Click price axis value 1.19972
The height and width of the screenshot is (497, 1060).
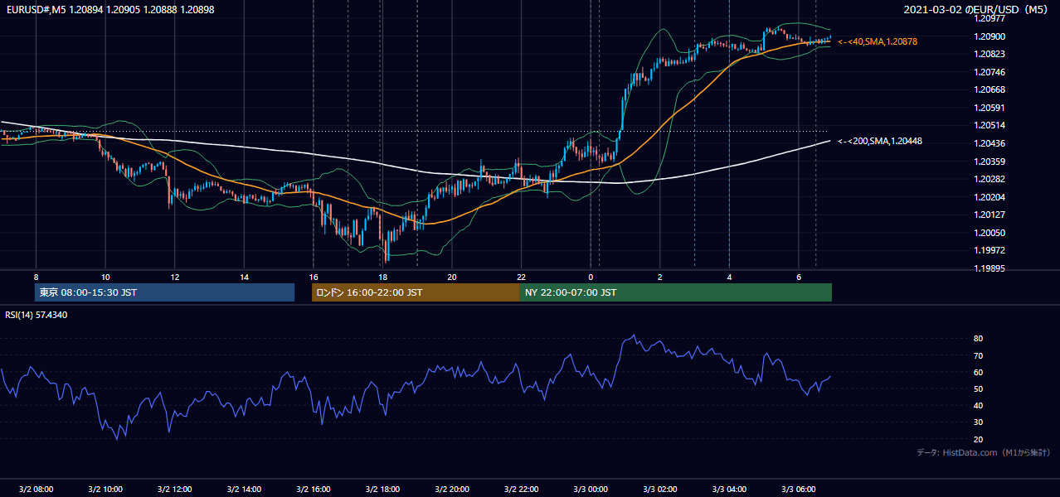point(989,250)
